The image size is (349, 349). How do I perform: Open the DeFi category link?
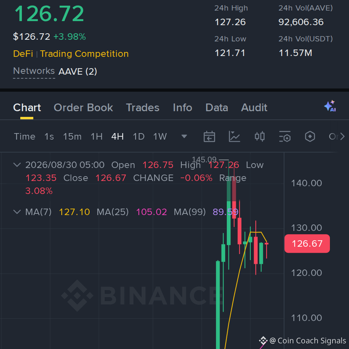[23, 54]
